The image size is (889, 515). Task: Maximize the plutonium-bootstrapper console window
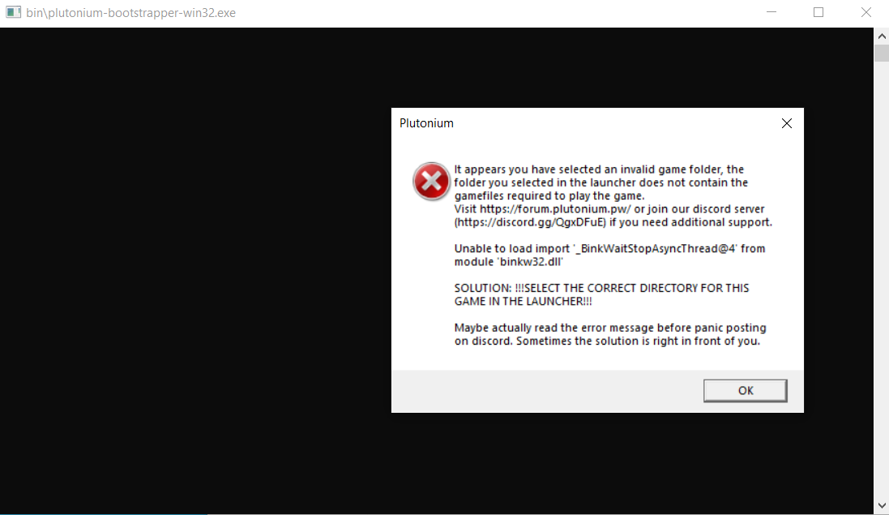coord(818,12)
